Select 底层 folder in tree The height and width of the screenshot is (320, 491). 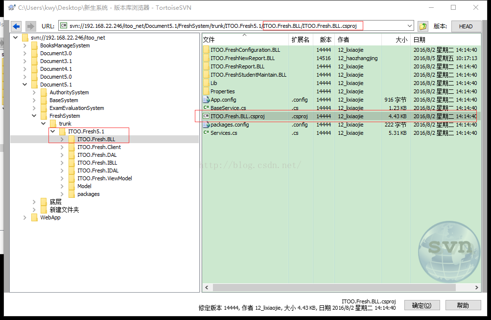click(55, 202)
